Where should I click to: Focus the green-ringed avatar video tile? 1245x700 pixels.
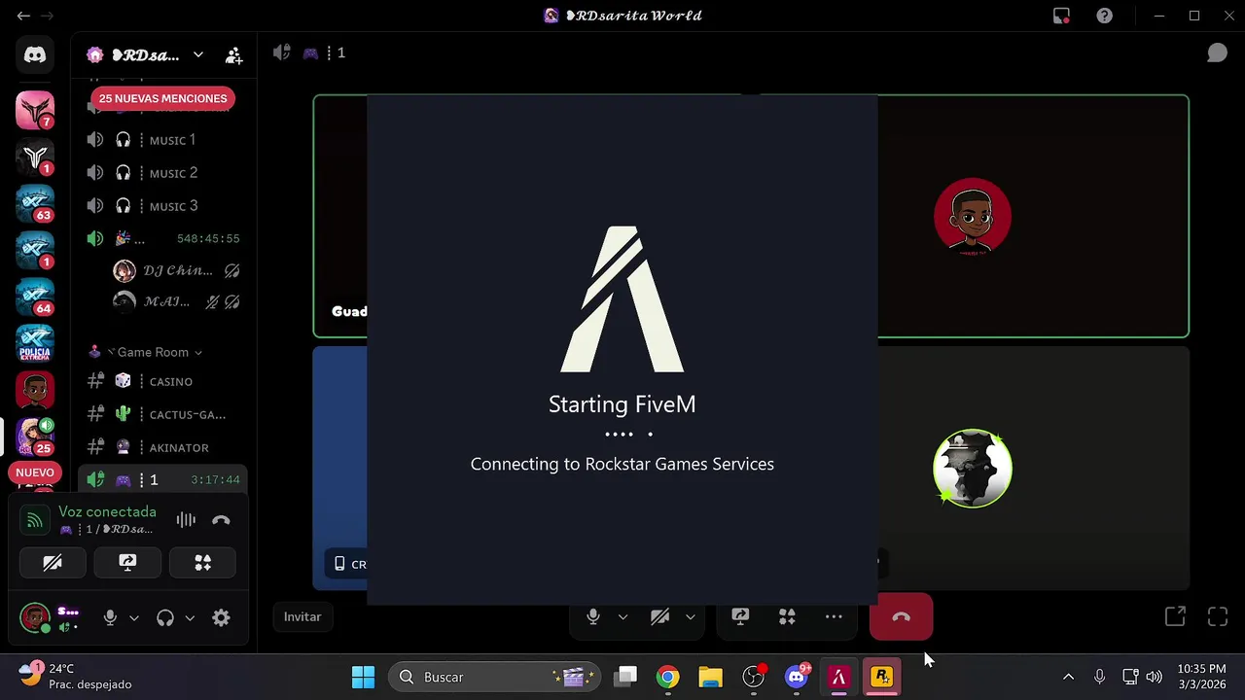(x=1033, y=469)
